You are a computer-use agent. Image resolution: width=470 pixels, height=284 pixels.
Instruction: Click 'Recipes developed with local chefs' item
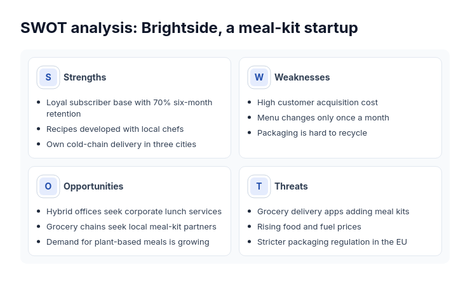pos(115,129)
